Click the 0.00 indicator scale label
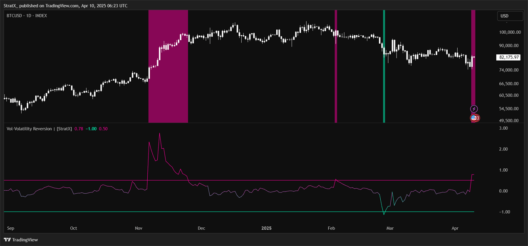The height and width of the screenshot is (246, 528). point(503,191)
